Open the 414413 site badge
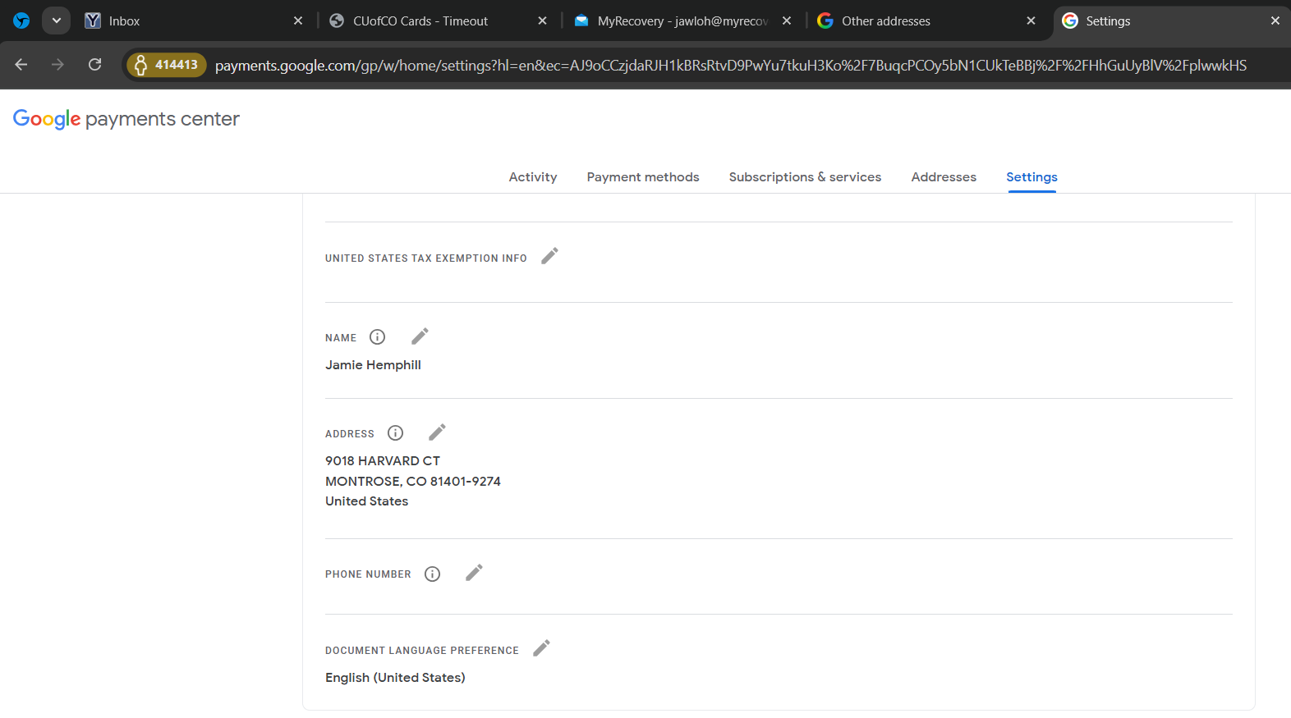The width and height of the screenshot is (1291, 718). pyautogui.click(x=167, y=65)
